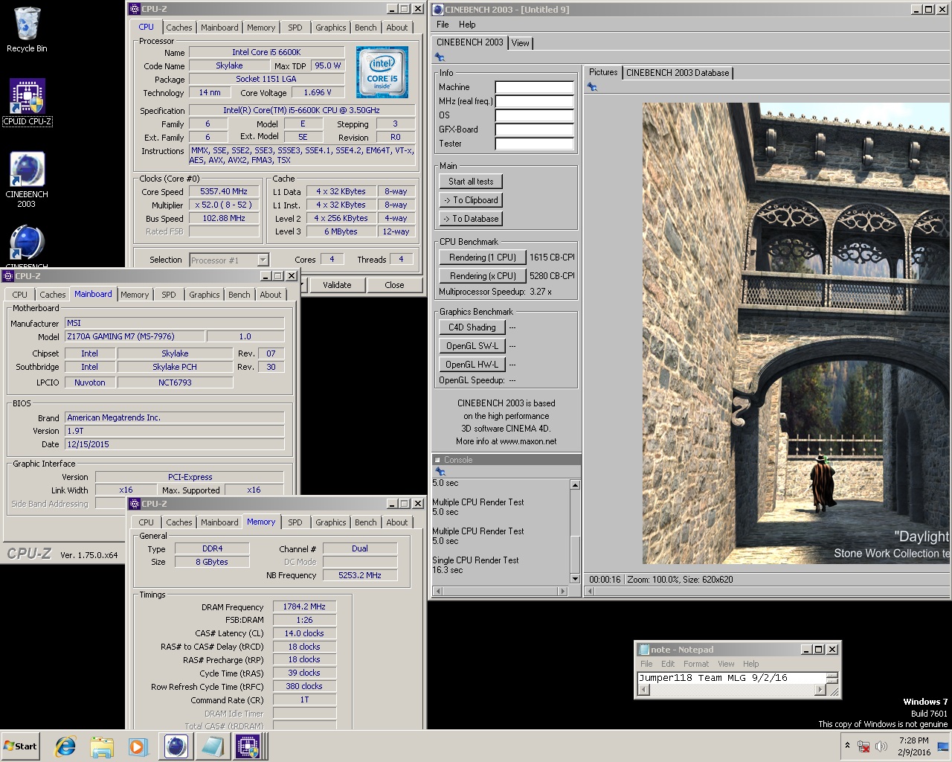952x762 pixels.
Task: Open CINEBENCH 2003 desktop shortcut
Action: [x=27, y=179]
